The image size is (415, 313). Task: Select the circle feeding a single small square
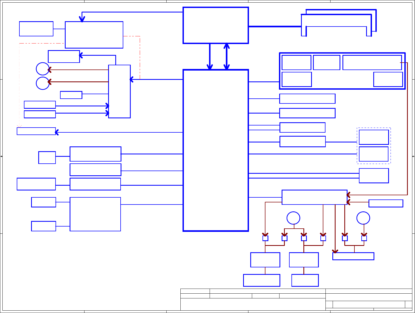pos(363,218)
